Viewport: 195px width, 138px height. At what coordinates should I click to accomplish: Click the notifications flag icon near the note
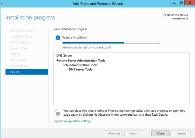57,112
